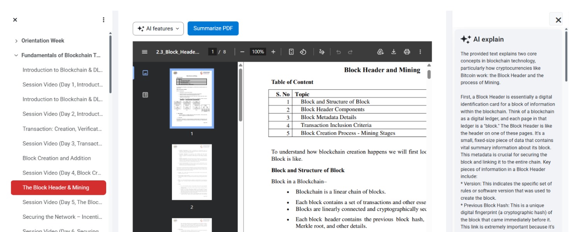The height and width of the screenshot is (232, 569).
Task: Rotate the PDF counterclockwise
Action: (x=303, y=52)
